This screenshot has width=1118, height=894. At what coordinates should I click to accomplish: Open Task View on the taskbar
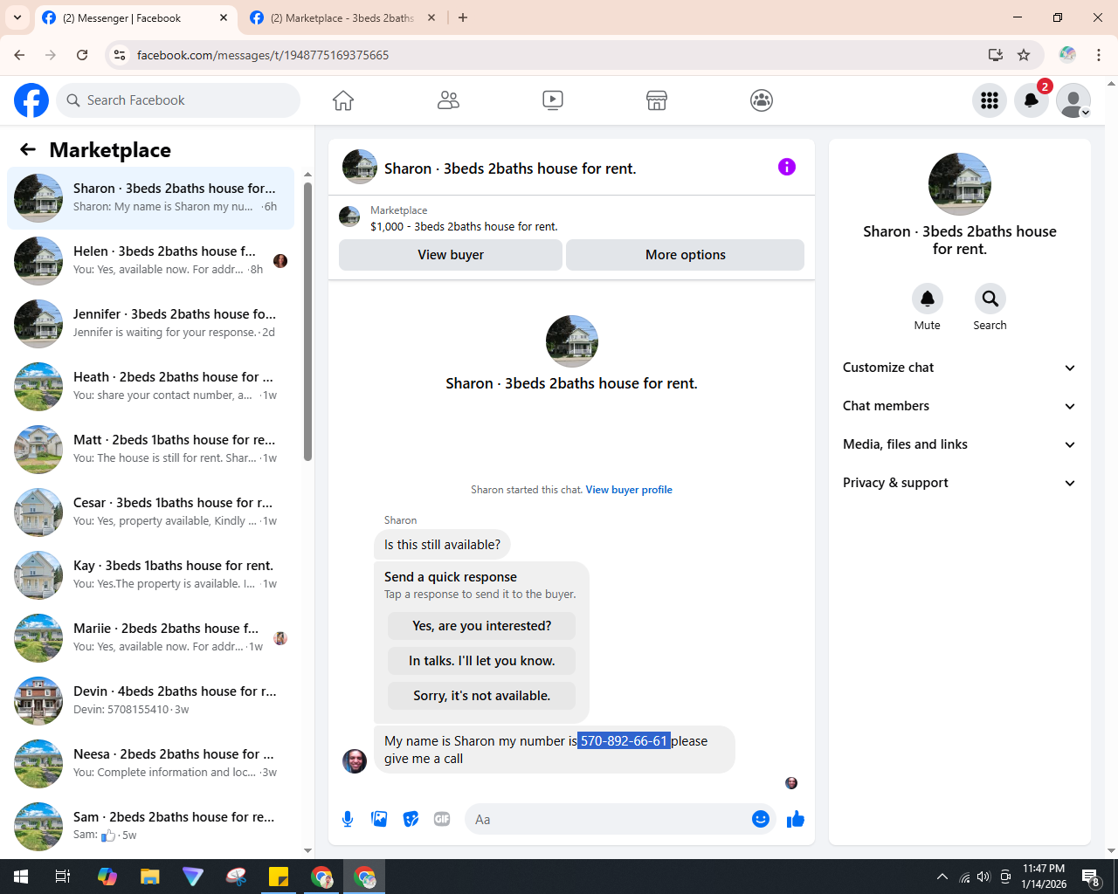pos(63,877)
